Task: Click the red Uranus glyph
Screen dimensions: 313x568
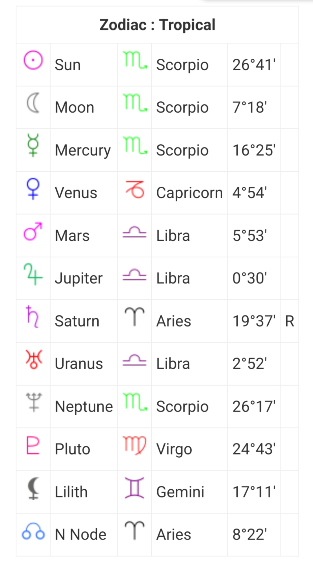Action: pyautogui.click(x=34, y=359)
